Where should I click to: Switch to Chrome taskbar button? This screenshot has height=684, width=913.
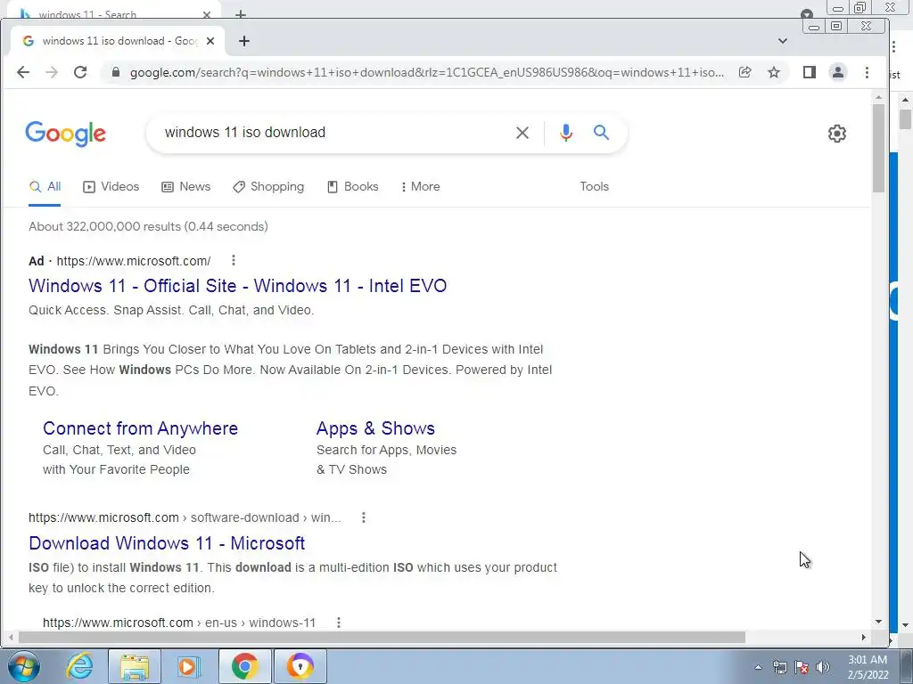[244, 666]
